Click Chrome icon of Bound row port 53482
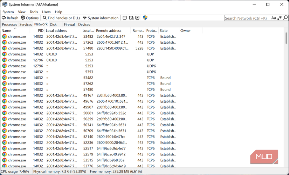 coord(5,78)
